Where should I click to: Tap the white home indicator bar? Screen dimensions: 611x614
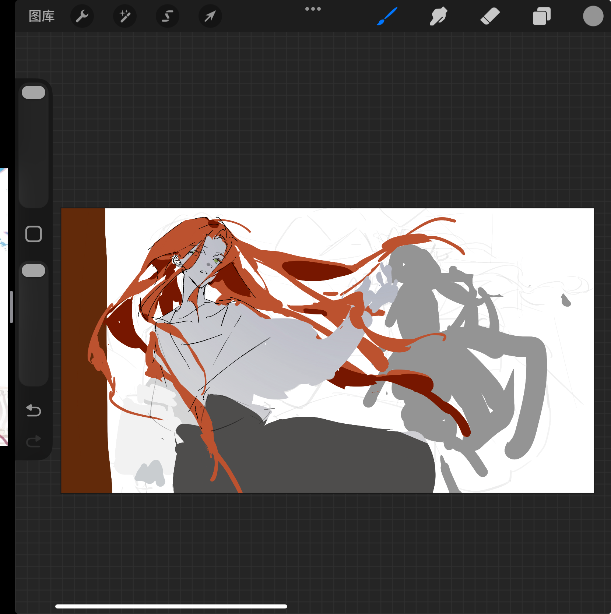tap(171, 606)
